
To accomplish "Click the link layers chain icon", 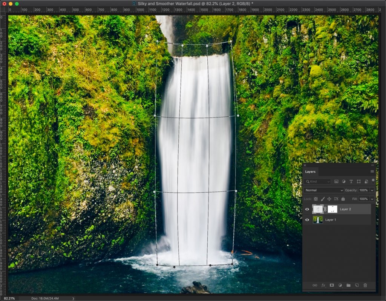I will (315, 285).
